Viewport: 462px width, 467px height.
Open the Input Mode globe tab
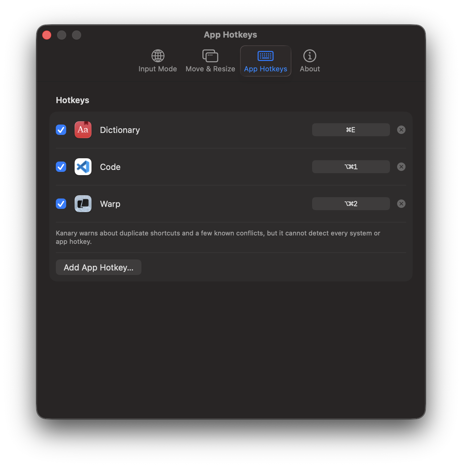tap(158, 61)
